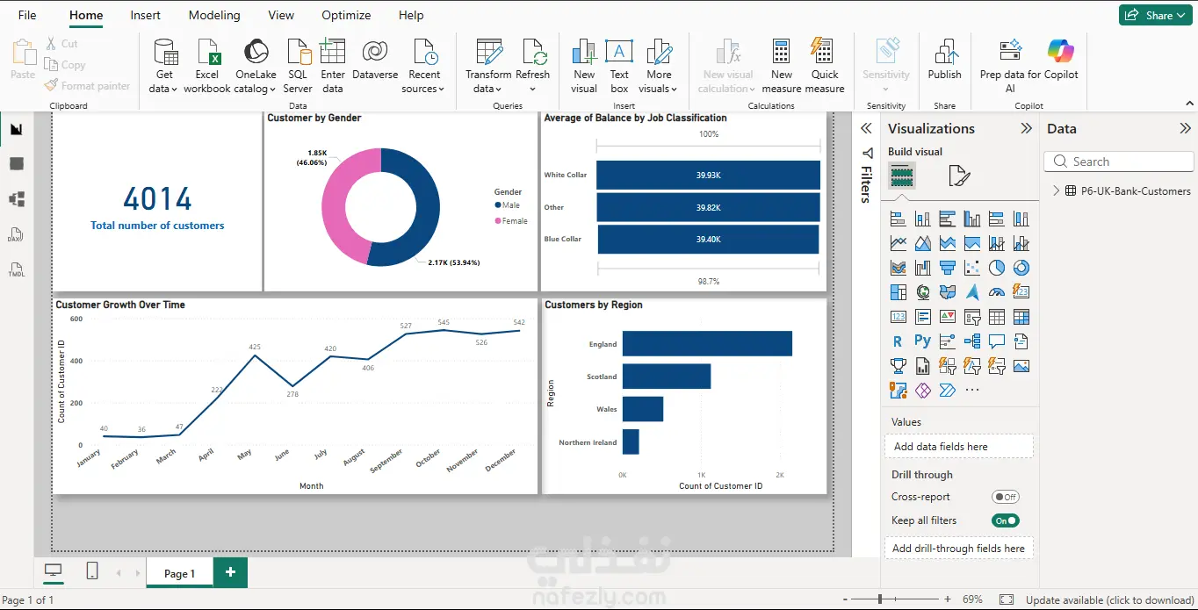The height and width of the screenshot is (610, 1198).
Task: Collapse the Data pane
Action: pos(1184,128)
